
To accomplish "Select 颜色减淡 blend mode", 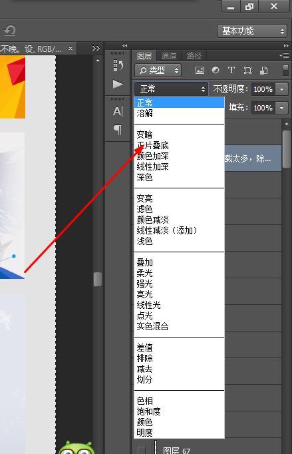I will click(179, 220).
